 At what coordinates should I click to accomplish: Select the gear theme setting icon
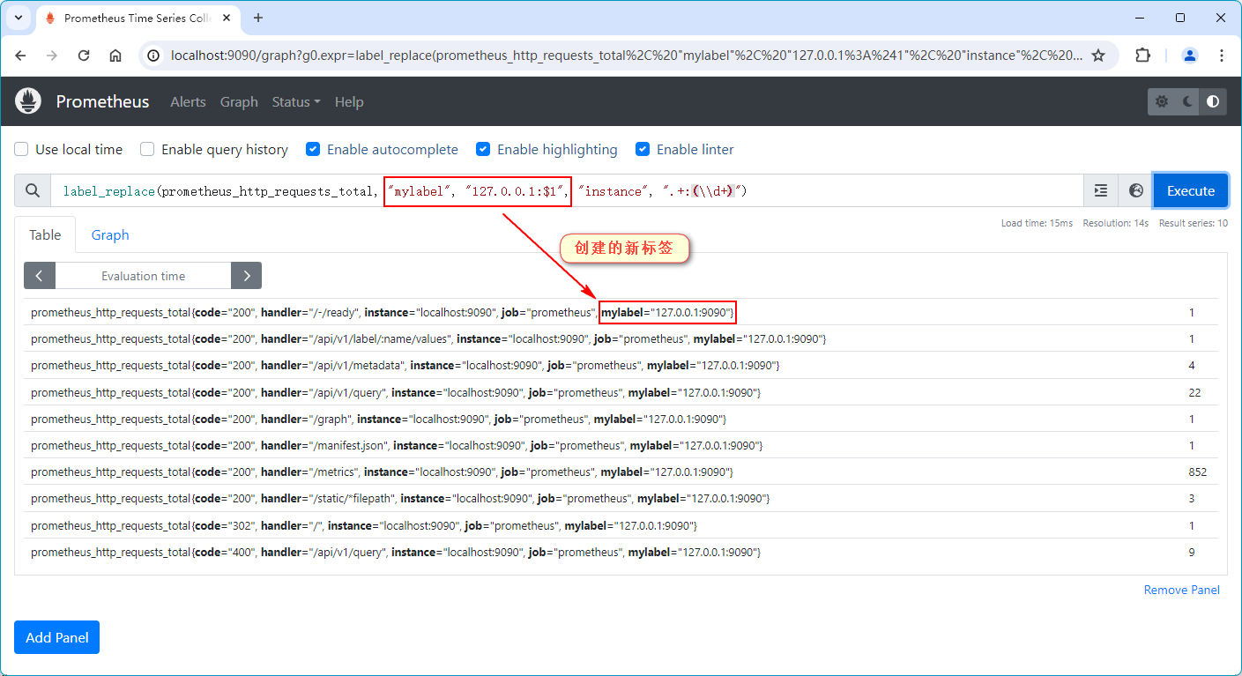coord(1162,101)
